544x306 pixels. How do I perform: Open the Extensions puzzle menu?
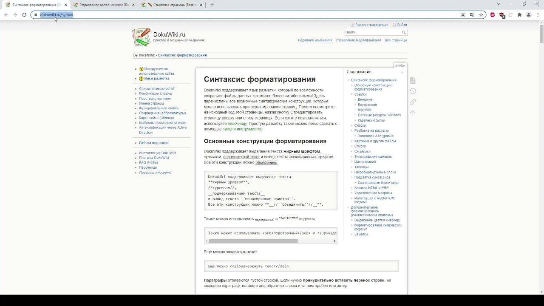[519, 14]
